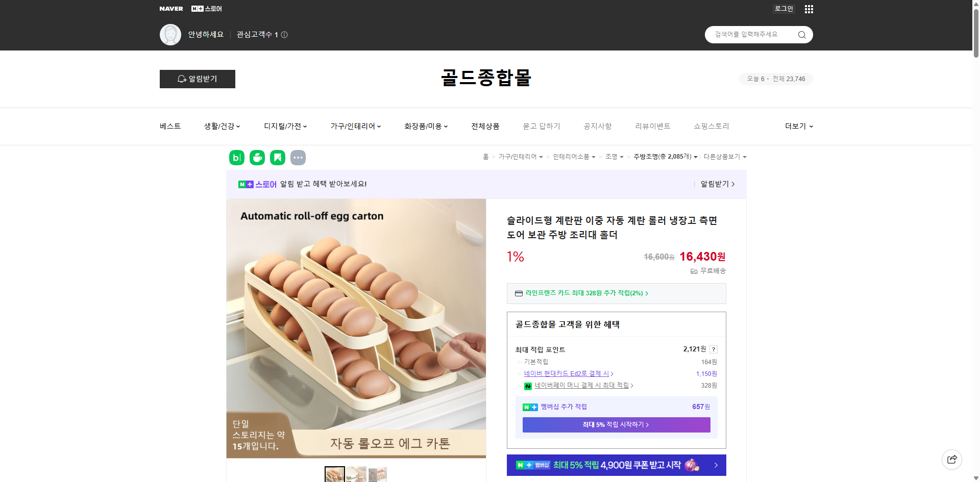
Task: Click the 알림받기 store notification button
Action: [x=197, y=79]
